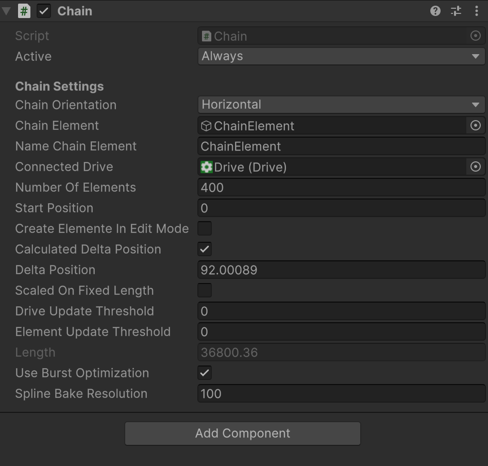Click the Drive gear icon in field

coord(207,167)
